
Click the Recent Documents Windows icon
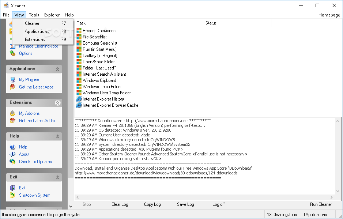pyautogui.click(x=79, y=31)
